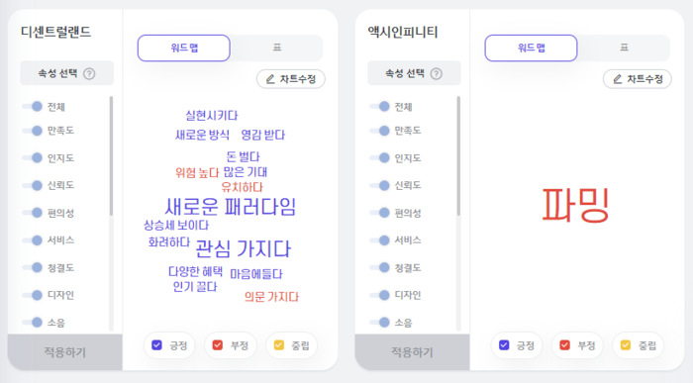Viewport: 693px width, 383px height.
Task: Select 워드 맵 tab in 디센트럴랜드 panel
Action: click(184, 48)
